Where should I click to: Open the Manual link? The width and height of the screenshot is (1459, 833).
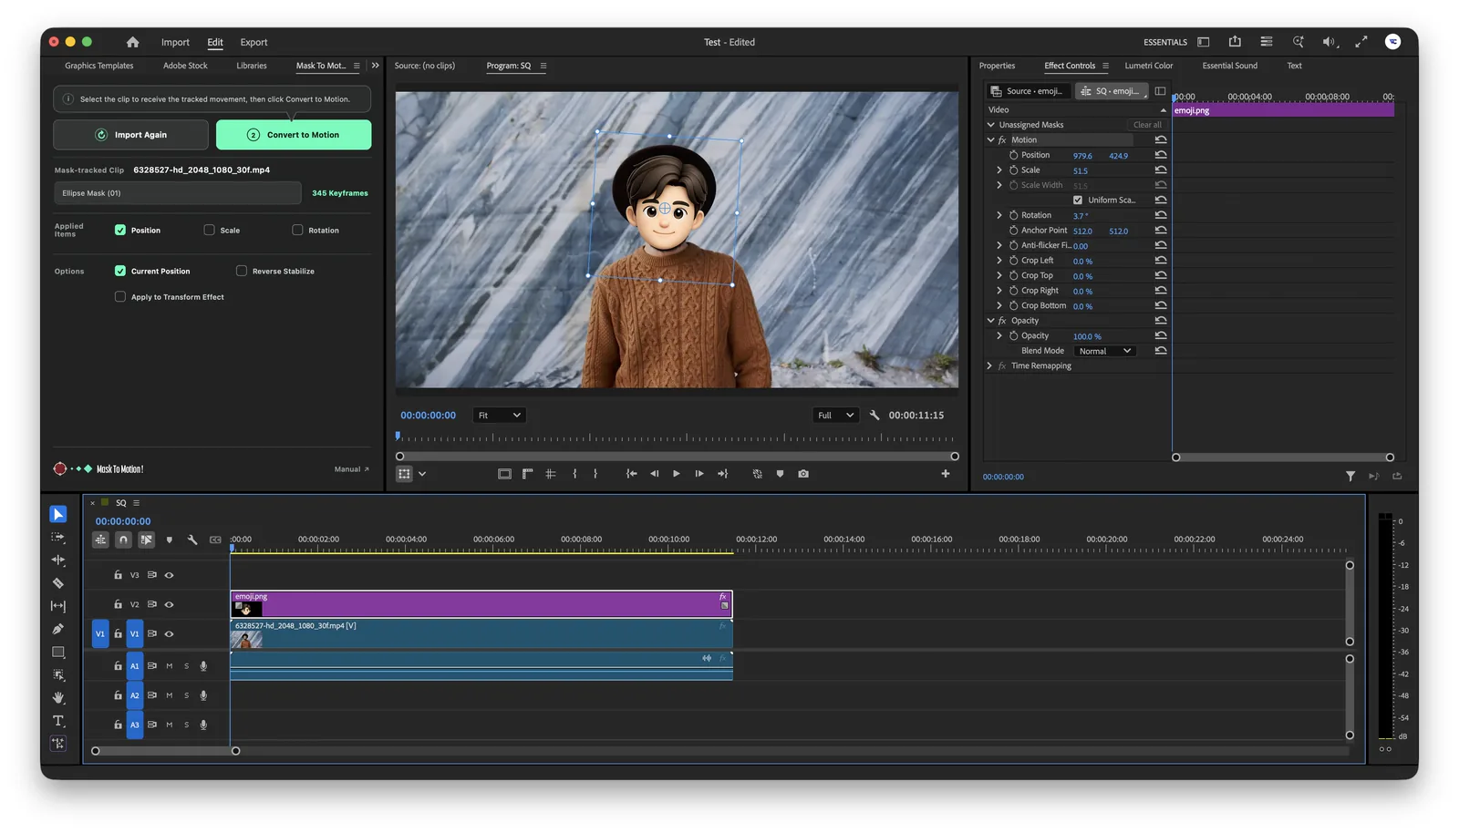(351, 469)
